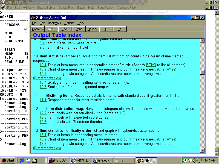The height and width of the screenshot is (164, 219).
Task: Click the Index toolbar button
Action: pyautogui.click(x=51, y=29)
